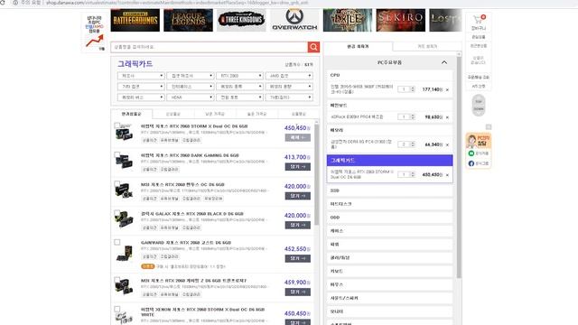This screenshot has height=325, width=578.
Task: Open the Three Kingdoms game banner
Action: [241, 20]
